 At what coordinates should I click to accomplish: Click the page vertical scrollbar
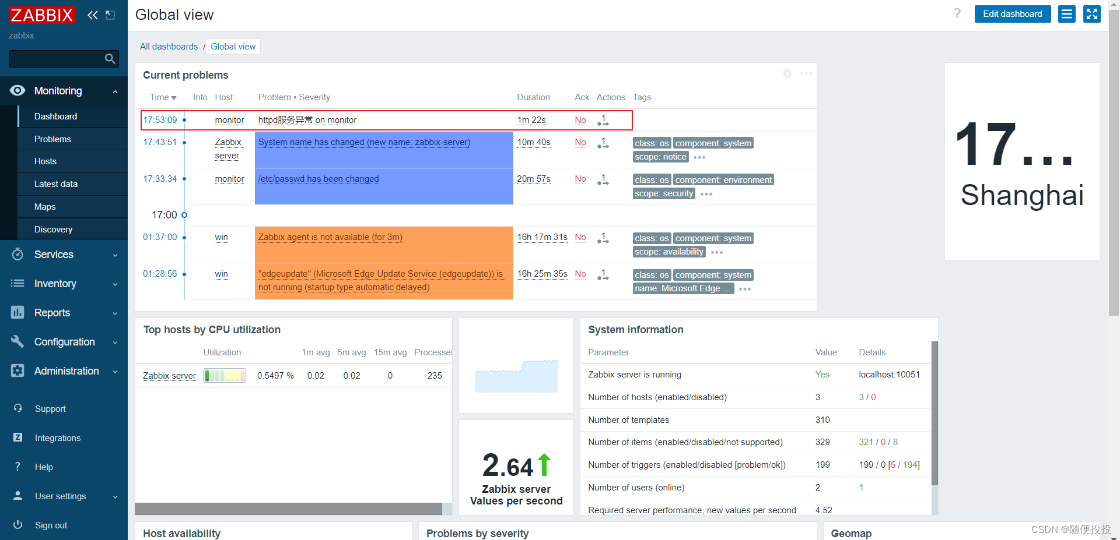click(x=1114, y=163)
